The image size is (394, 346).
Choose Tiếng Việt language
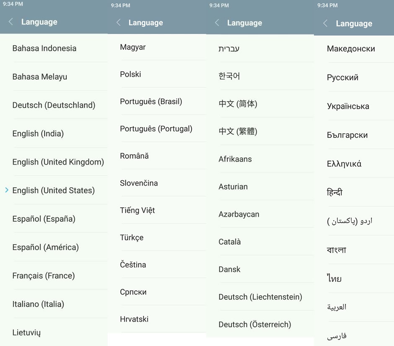click(x=137, y=210)
